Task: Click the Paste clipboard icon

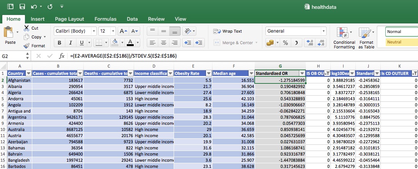Action: click(8, 33)
